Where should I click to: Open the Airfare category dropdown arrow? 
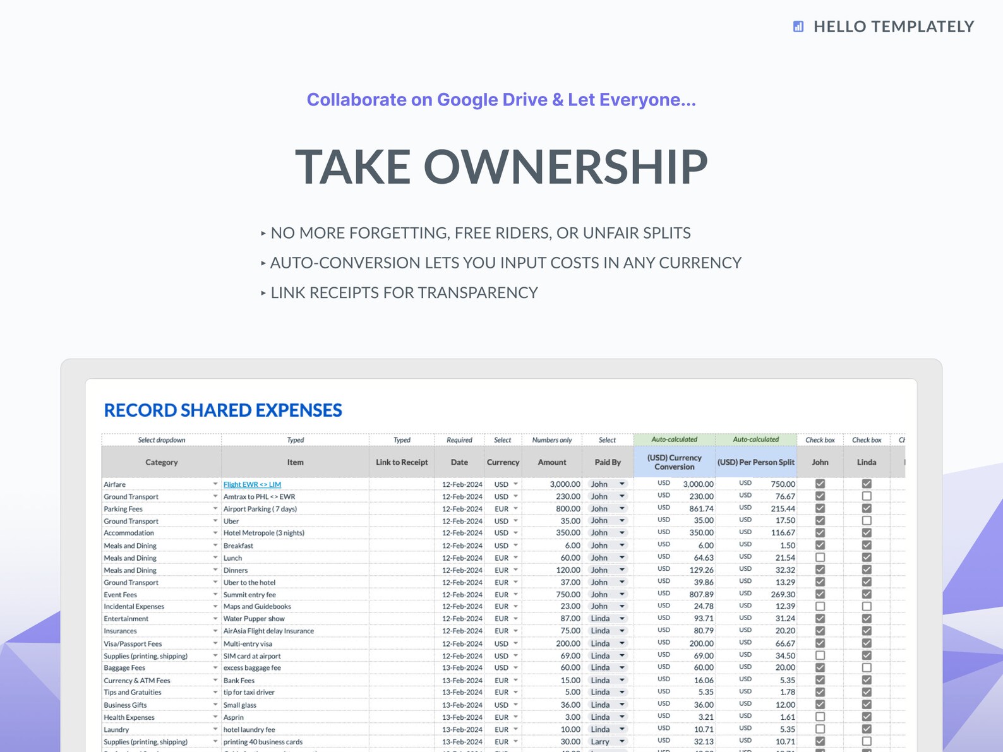(215, 484)
